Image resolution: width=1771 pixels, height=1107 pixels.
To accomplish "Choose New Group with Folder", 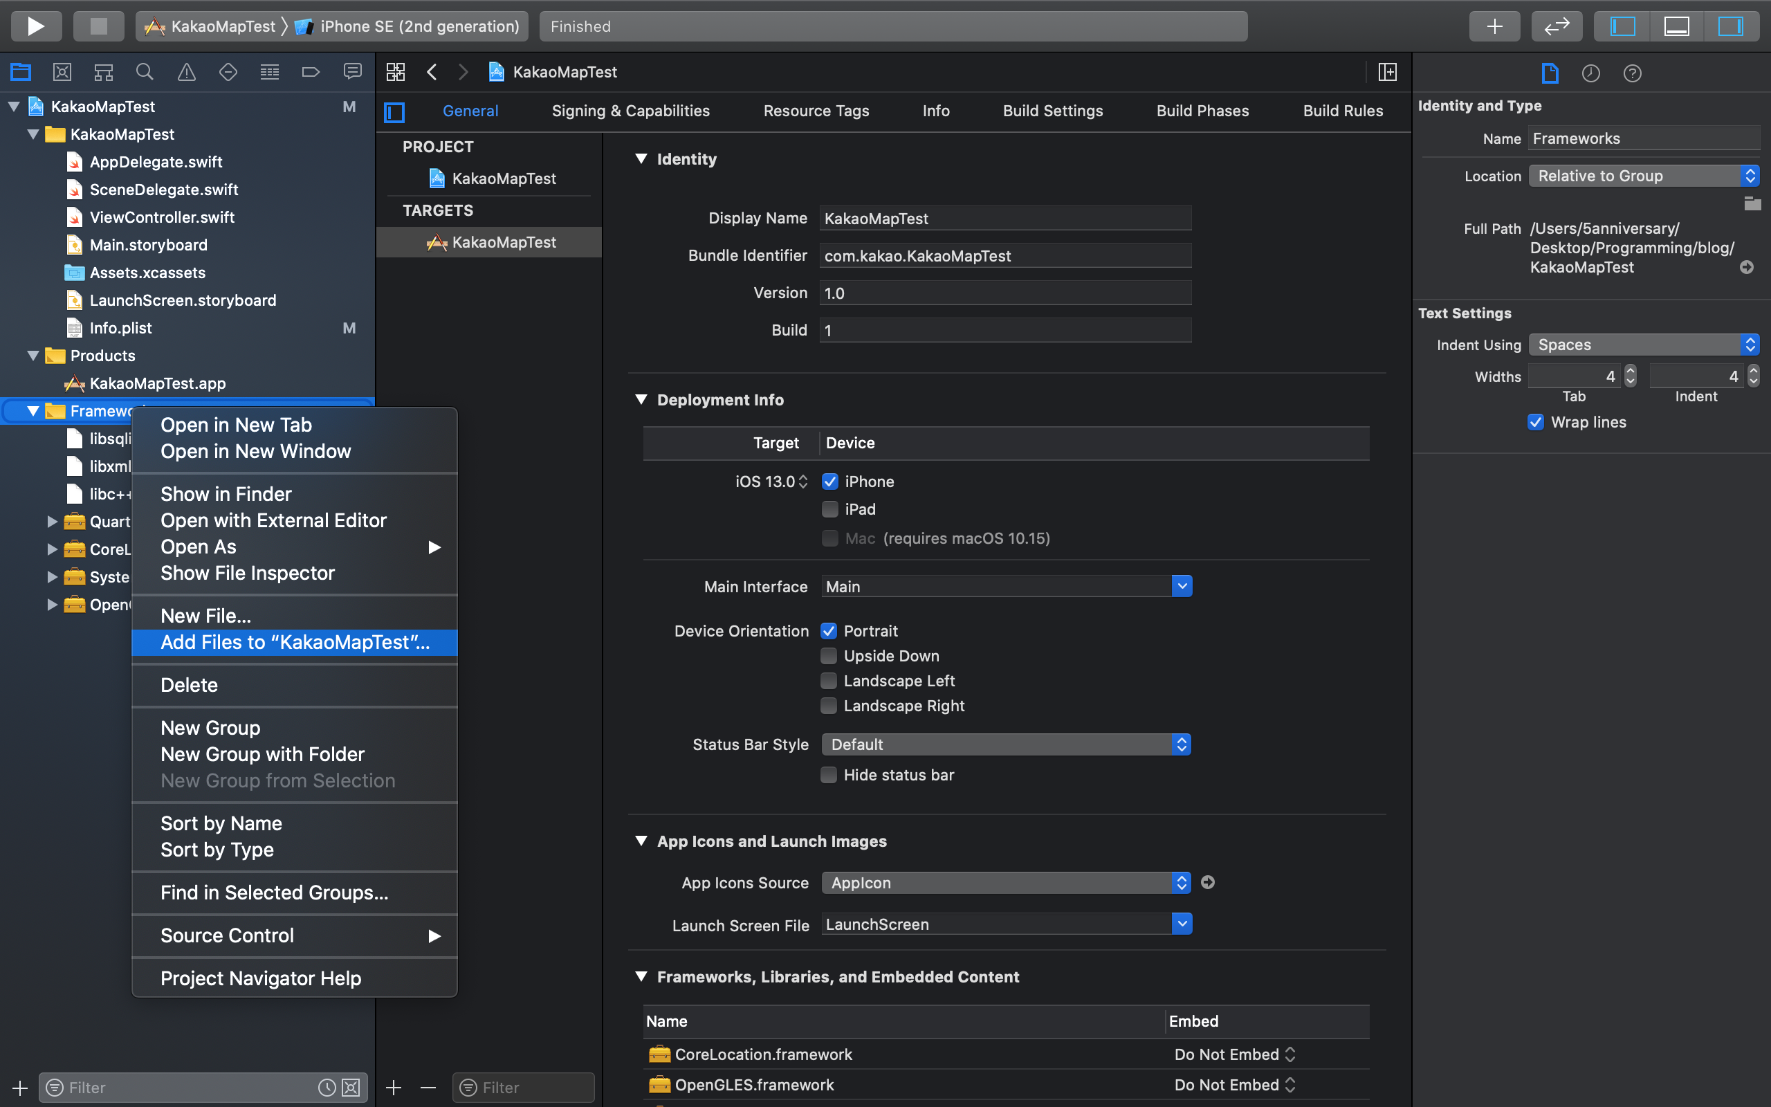I will (295, 754).
